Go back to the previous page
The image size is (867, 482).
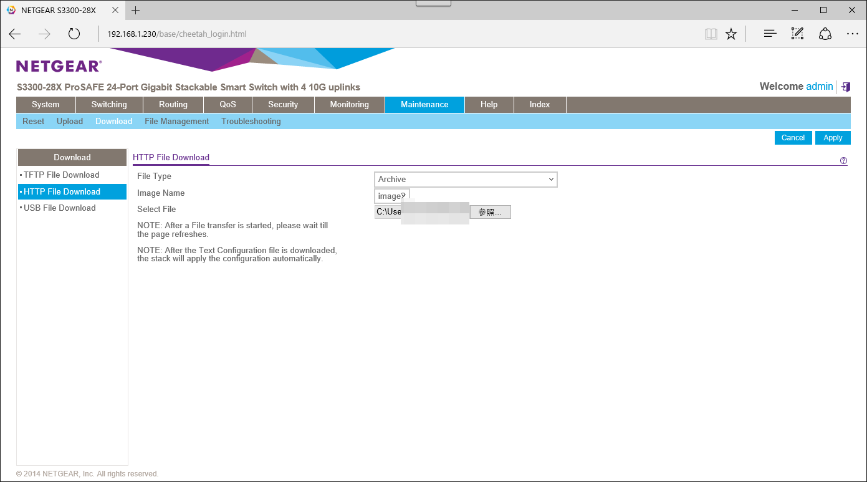[15, 34]
